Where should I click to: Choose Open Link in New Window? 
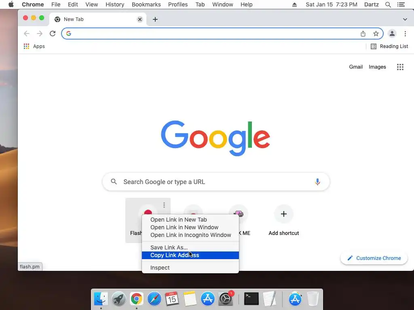[190, 227]
